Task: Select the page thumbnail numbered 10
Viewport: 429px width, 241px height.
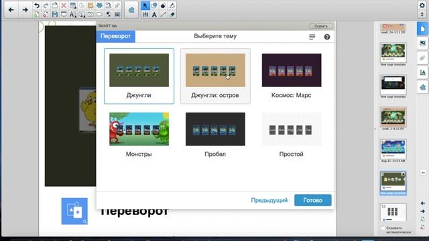Action: click(x=393, y=213)
